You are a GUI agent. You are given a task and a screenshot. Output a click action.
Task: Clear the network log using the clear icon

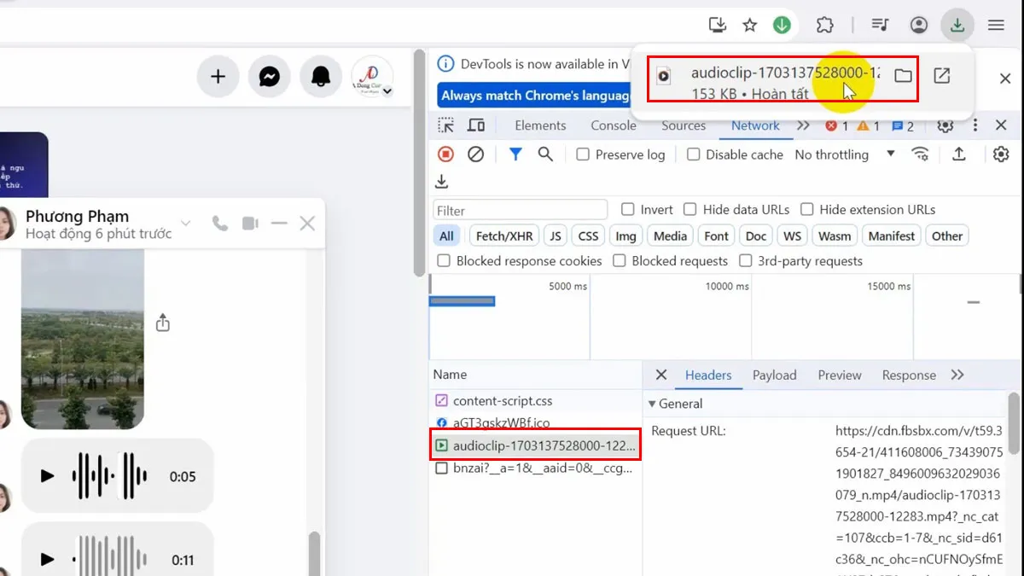(x=475, y=154)
